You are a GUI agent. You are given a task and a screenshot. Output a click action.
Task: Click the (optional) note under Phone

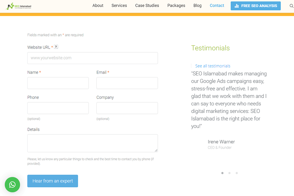coord(34,119)
